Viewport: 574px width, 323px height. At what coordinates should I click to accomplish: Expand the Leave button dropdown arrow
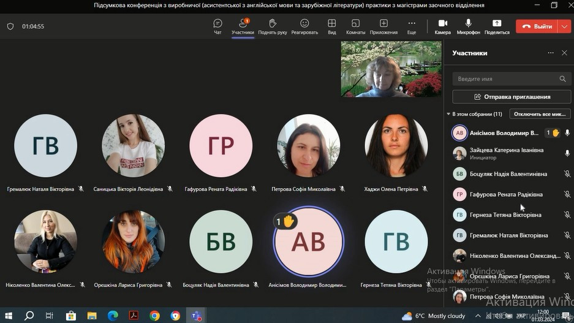pos(564,26)
